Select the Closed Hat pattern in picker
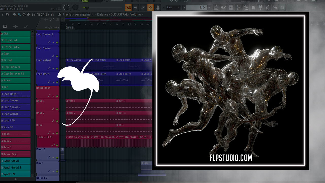The image size is (325, 183). click(16, 40)
